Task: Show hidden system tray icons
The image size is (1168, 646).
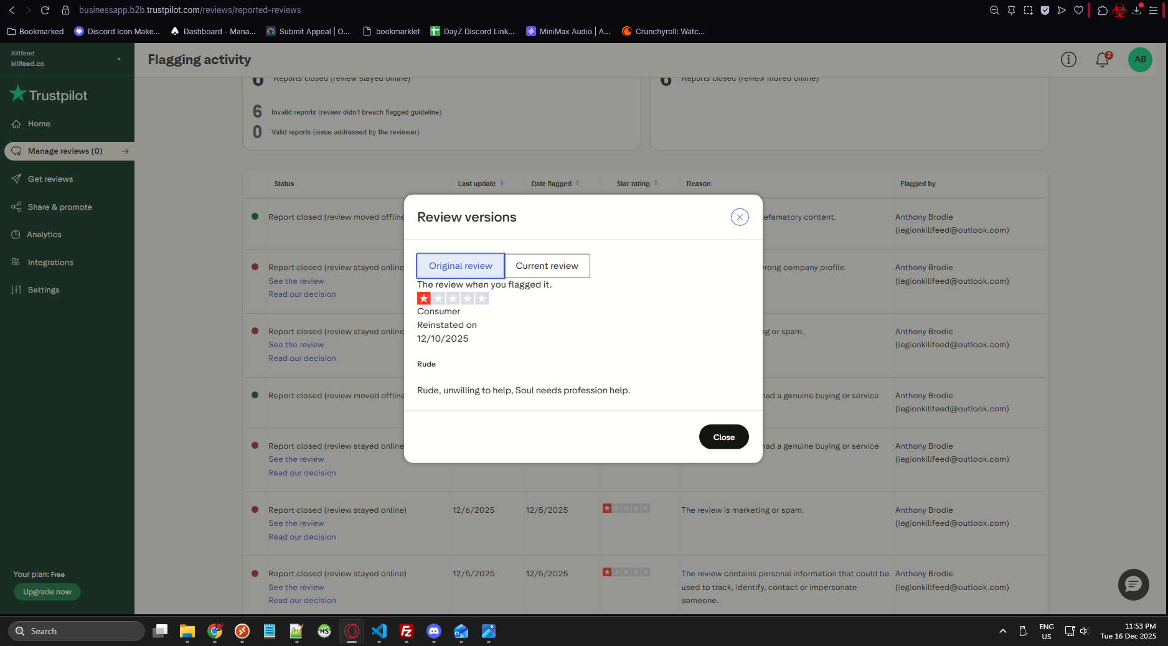Action: [1003, 631]
